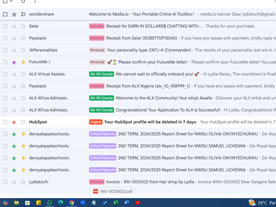Click the Urgent label on HubSpot email
Image resolution: width=276 pixels, height=207 pixels.
point(96,122)
